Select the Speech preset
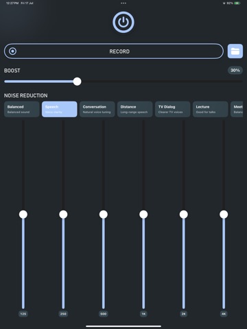The height and width of the screenshot is (329, 247). click(60, 109)
